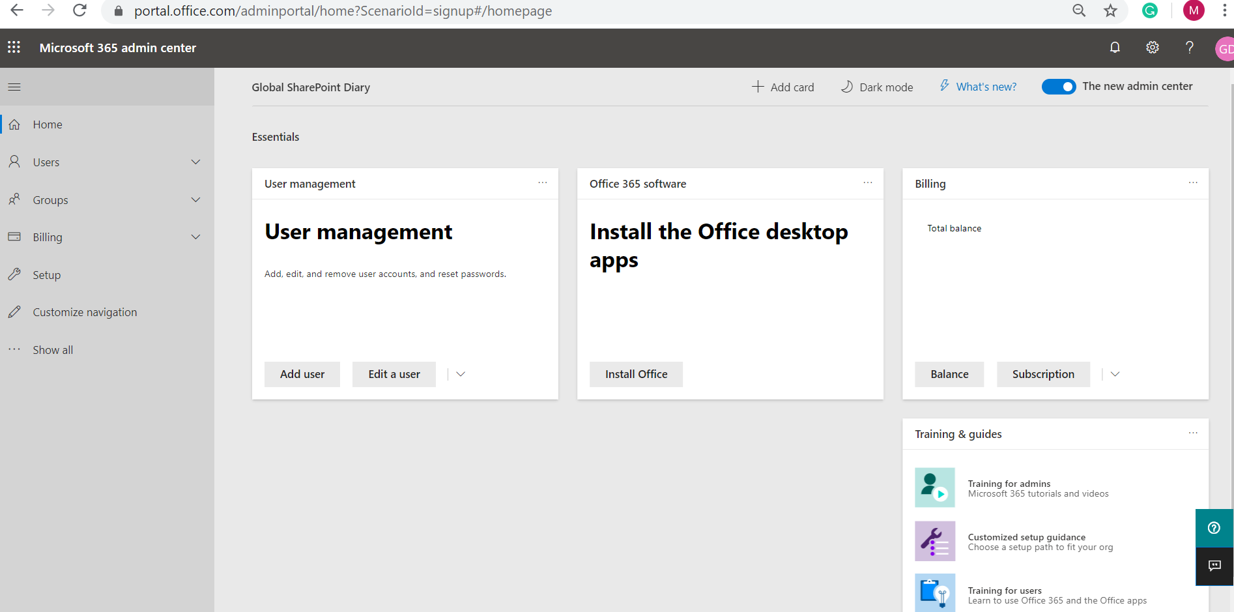Open Training for admins link
1234x612 pixels.
[x=1009, y=484]
